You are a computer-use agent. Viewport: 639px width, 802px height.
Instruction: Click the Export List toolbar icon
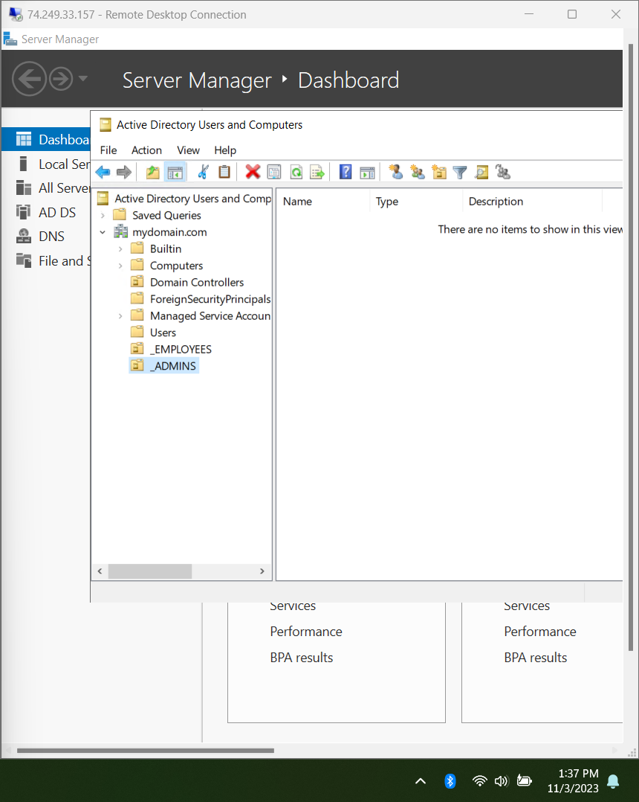pyautogui.click(x=317, y=172)
